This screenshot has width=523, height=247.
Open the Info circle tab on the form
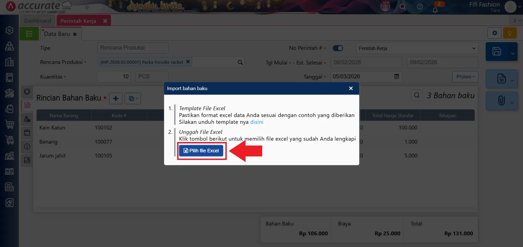27,147
